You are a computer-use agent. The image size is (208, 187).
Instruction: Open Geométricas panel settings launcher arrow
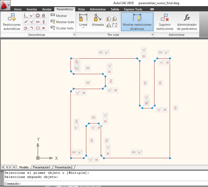tap(74, 35)
